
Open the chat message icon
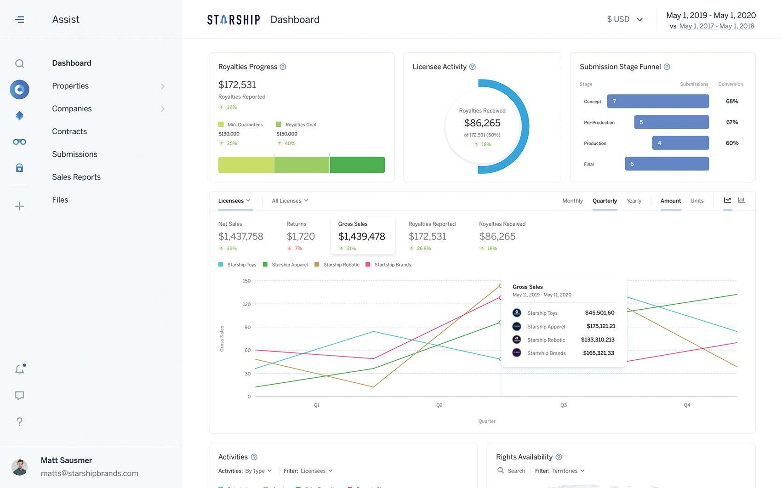(x=19, y=396)
